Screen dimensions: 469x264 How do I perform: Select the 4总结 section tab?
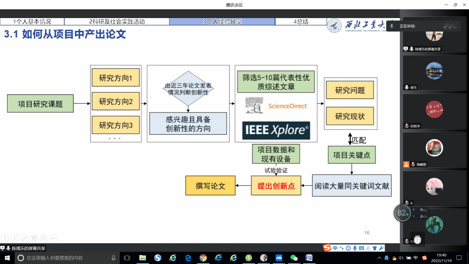pyautogui.click(x=301, y=21)
